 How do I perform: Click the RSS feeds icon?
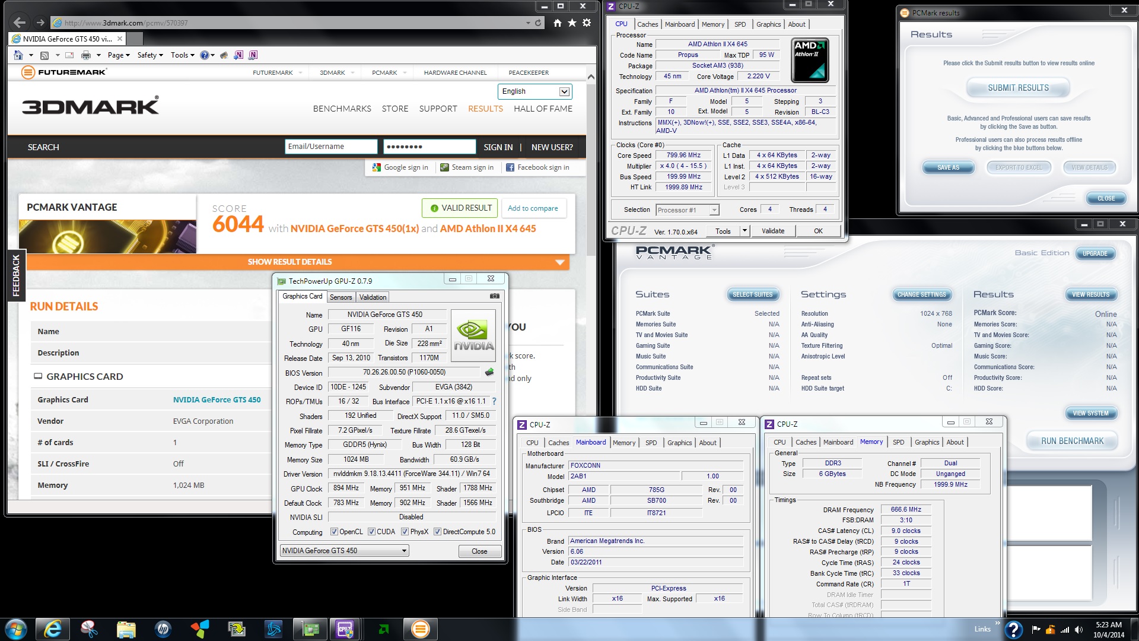[x=44, y=55]
